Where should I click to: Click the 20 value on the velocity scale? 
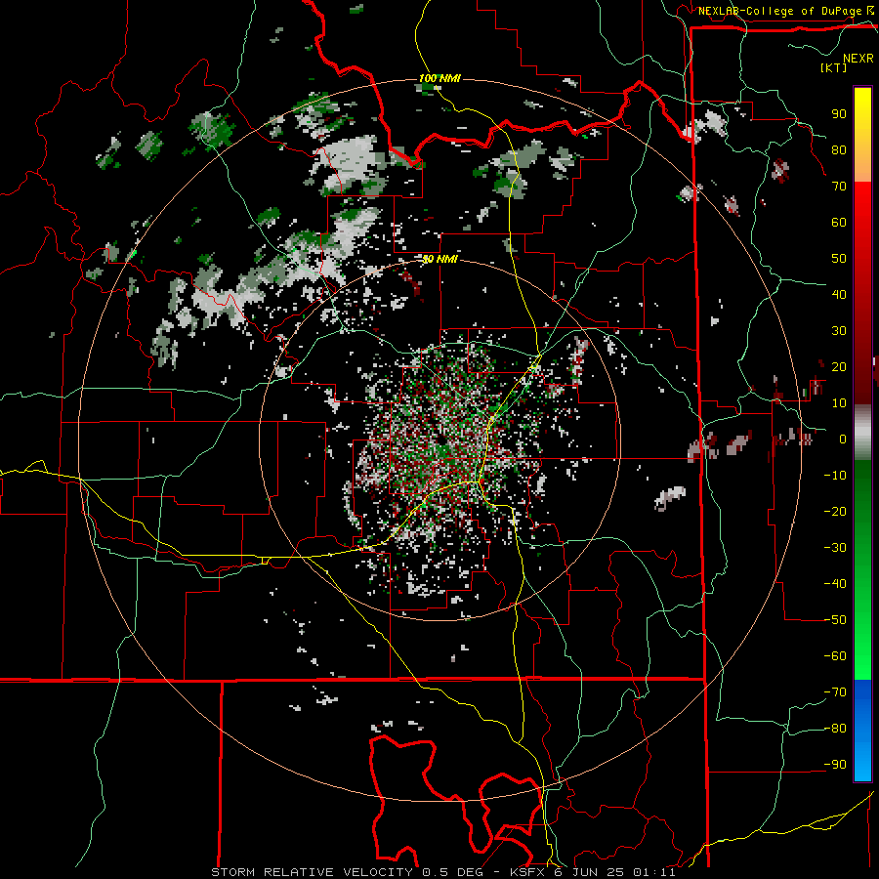click(839, 367)
